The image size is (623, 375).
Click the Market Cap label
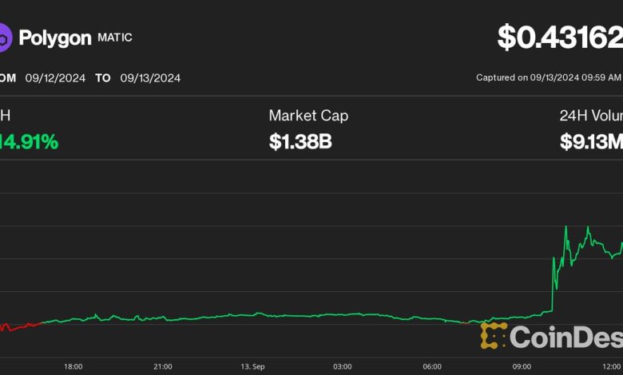[308, 116]
